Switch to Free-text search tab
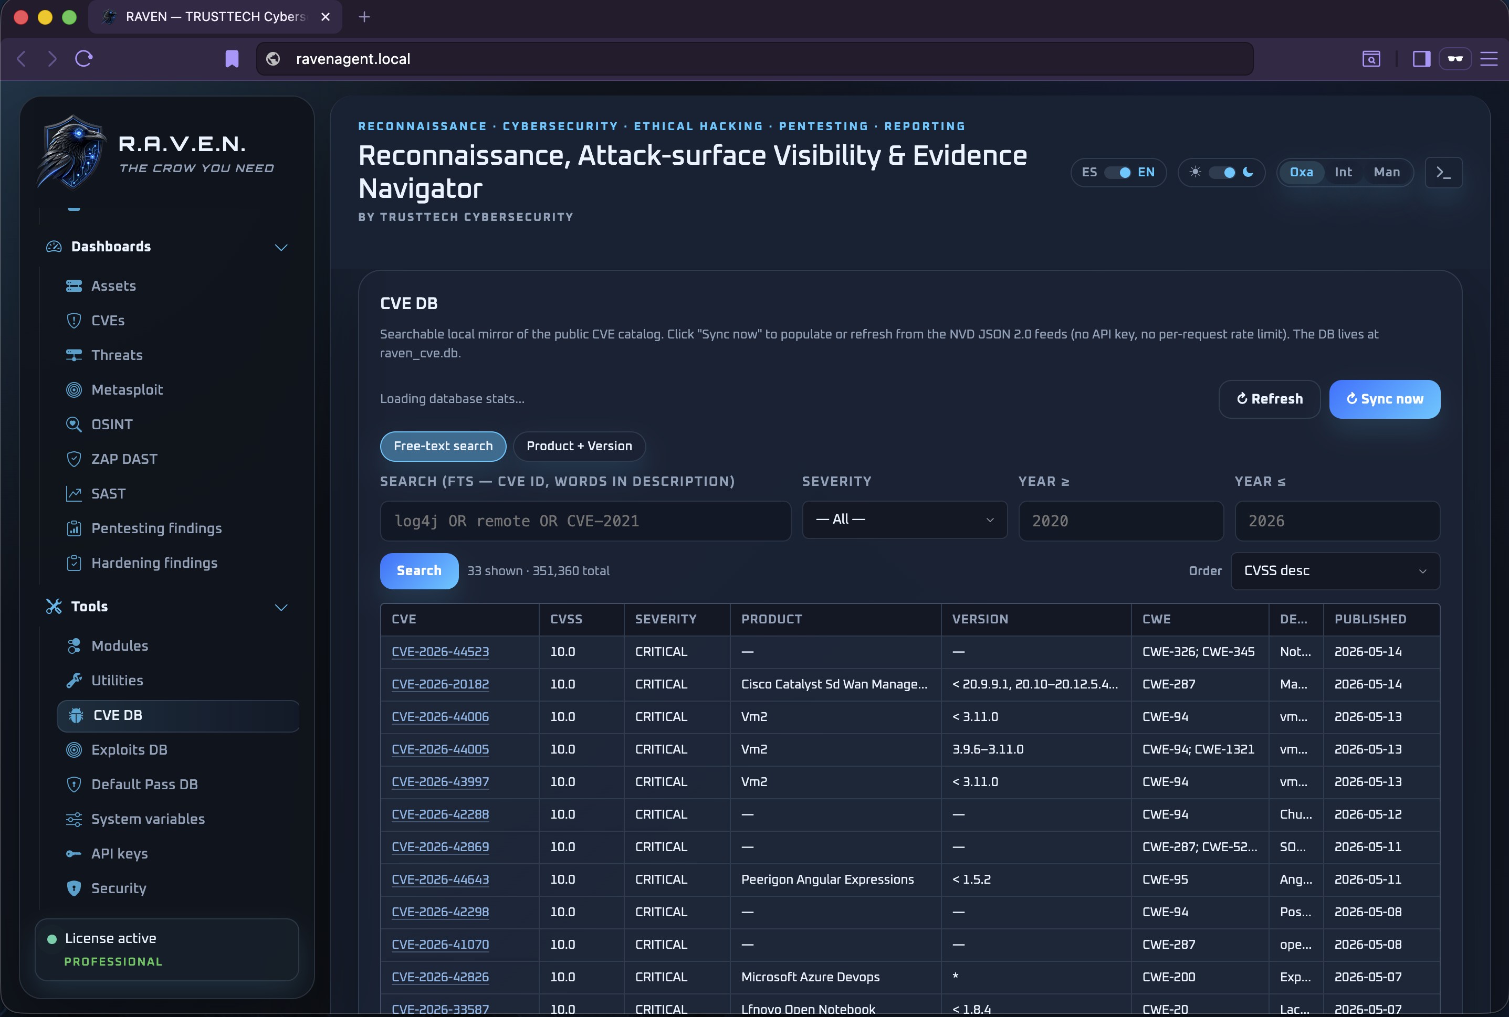 tap(443, 446)
